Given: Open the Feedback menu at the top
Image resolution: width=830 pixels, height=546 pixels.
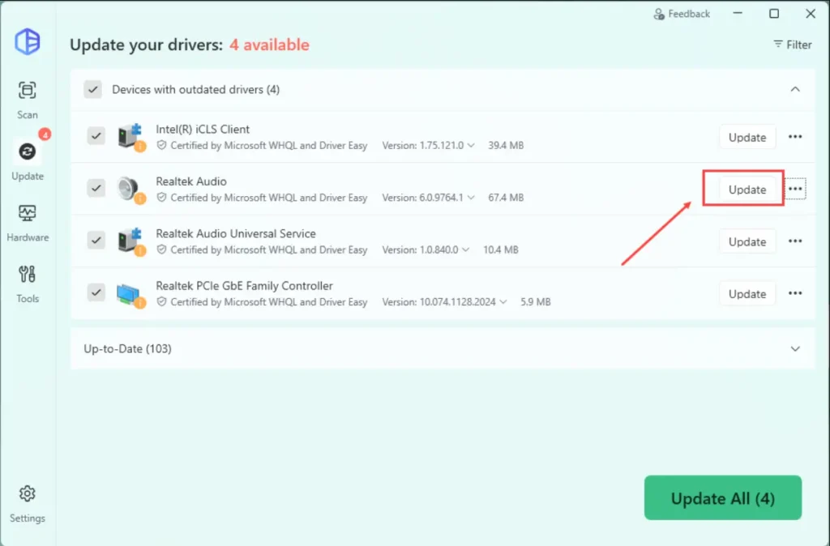Looking at the screenshot, I should pos(681,13).
